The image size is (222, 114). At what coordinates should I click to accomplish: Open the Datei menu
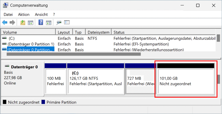click(x=8, y=15)
